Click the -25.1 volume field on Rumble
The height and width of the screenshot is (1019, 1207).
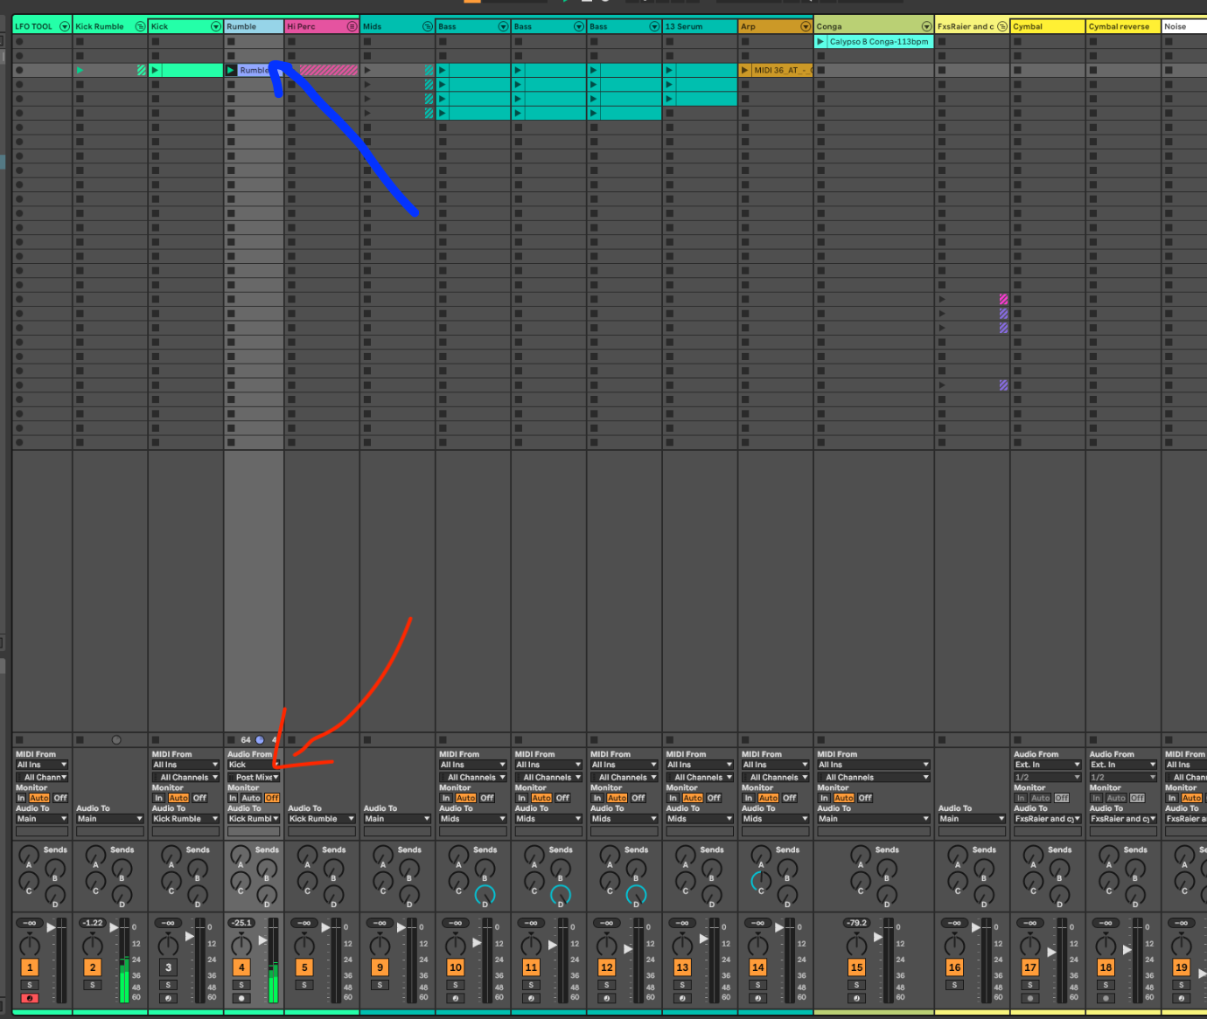coord(241,923)
